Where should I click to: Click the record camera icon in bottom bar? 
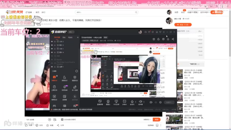point(151,102)
